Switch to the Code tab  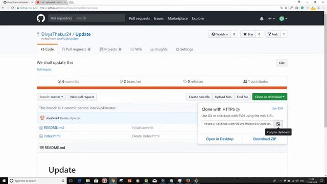click(48, 49)
